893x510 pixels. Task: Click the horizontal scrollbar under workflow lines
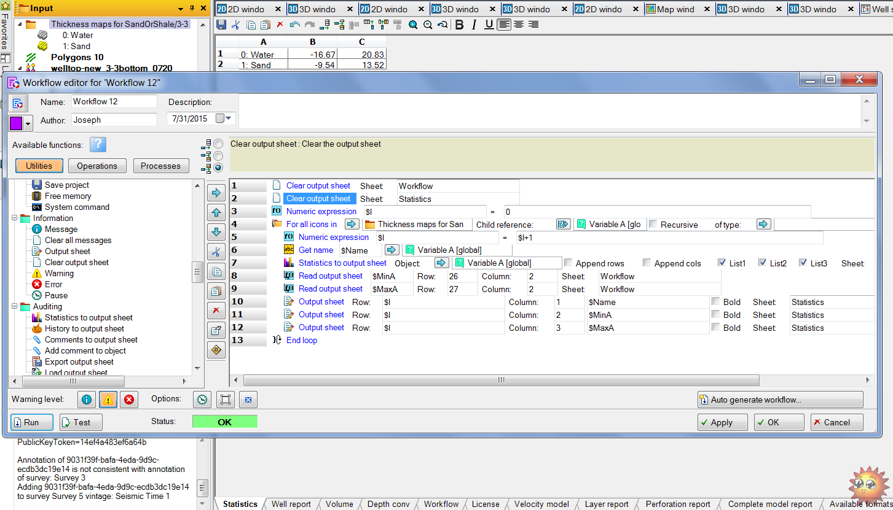pyautogui.click(x=502, y=380)
